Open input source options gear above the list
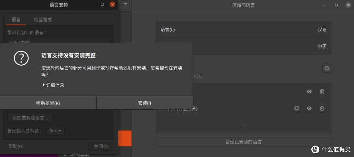The height and width of the screenshot is (157, 354). click(326, 68)
